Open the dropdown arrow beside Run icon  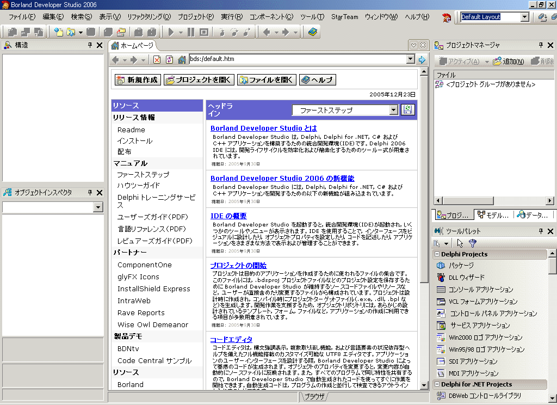(181, 32)
